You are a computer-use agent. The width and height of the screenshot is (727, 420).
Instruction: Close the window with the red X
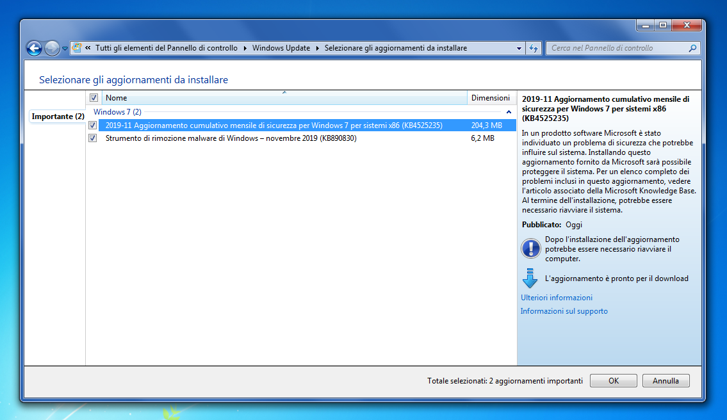[x=687, y=25]
